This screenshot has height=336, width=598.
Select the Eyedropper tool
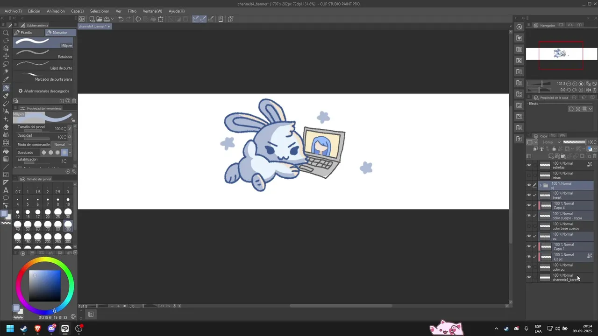6,80
